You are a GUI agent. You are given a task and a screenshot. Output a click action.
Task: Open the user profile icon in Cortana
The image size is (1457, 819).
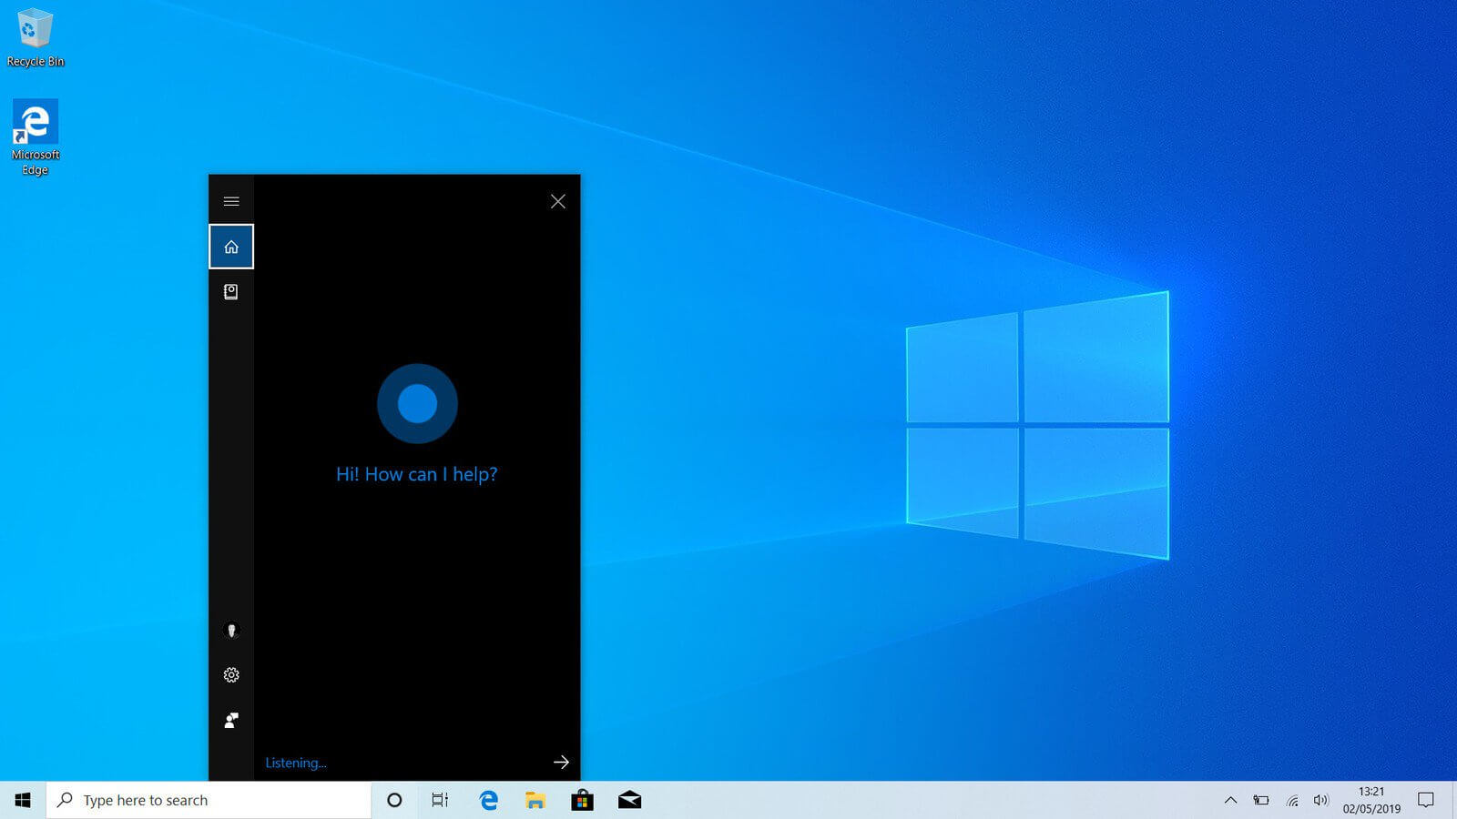(x=231, y=630)
